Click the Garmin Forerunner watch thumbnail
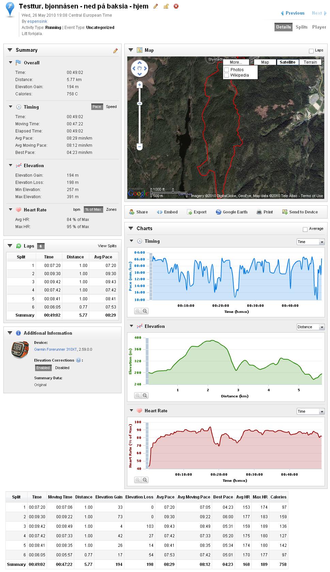The image size is (330, 572). point(20,349)
